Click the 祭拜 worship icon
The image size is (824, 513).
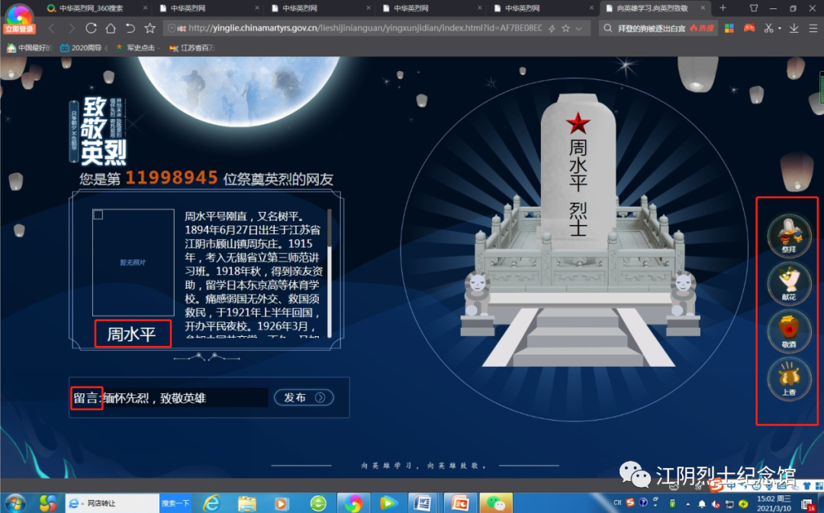[788, 234]
